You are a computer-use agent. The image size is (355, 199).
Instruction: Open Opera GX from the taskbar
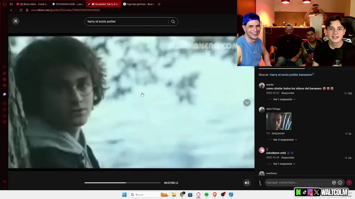[198, 195]
